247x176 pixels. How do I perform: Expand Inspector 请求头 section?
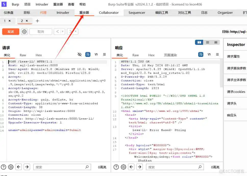point(235,104)
